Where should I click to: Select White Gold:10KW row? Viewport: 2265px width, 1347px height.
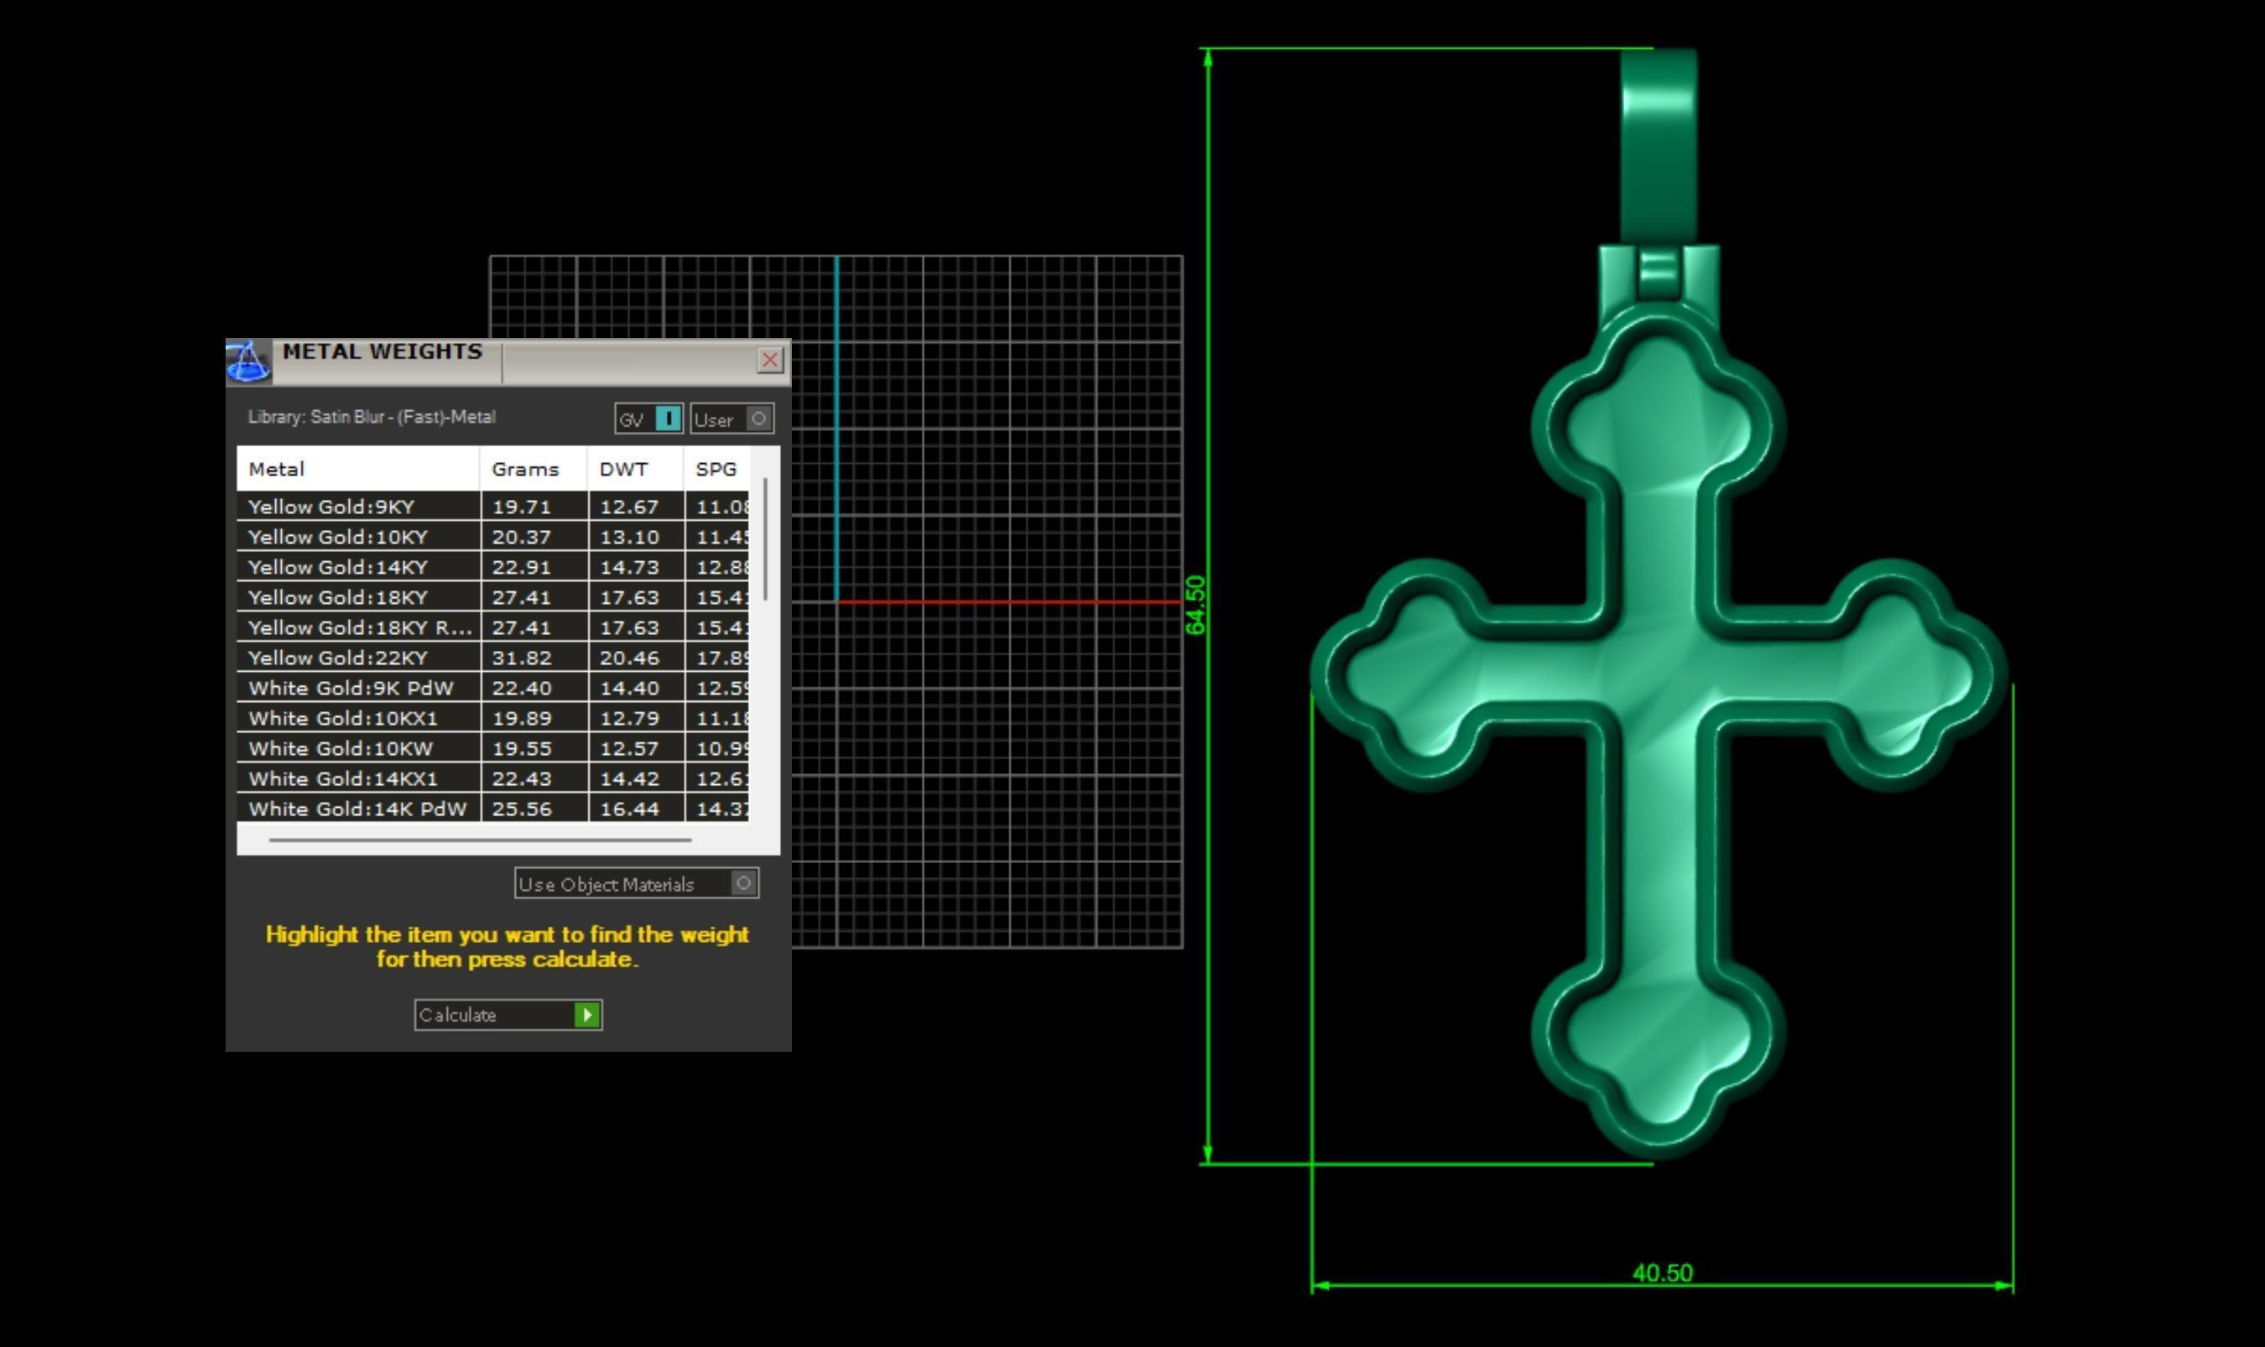pos(493,748)
